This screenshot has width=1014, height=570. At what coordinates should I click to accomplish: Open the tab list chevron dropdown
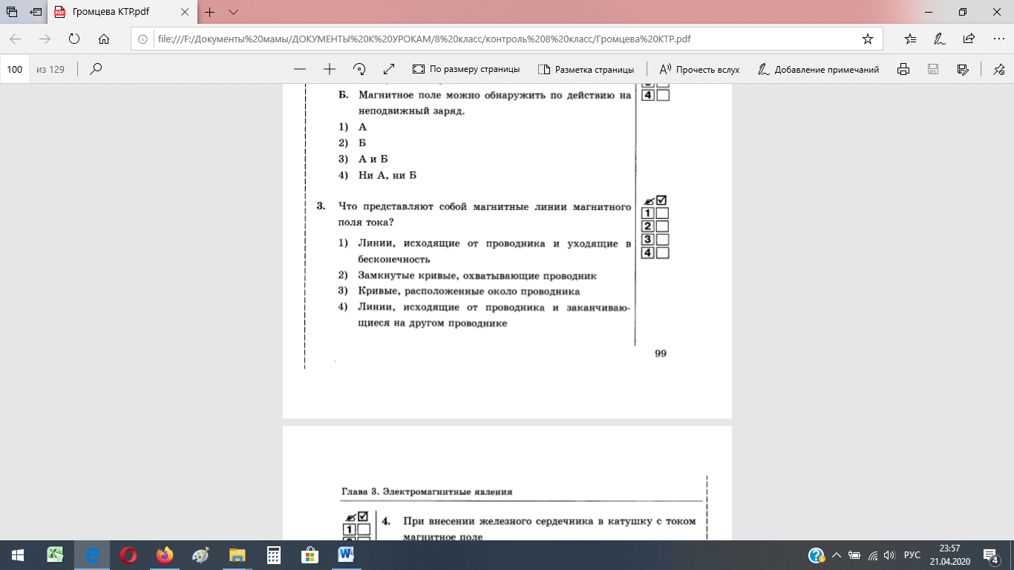pyautogui.click(x=233, y=12)
